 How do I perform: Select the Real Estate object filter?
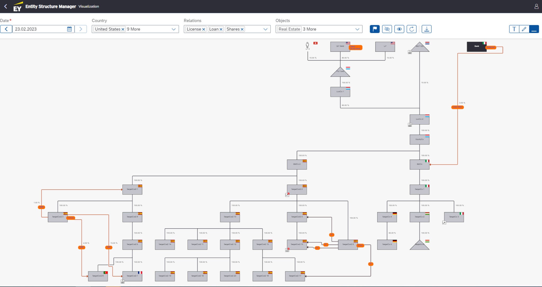point(289,29)
